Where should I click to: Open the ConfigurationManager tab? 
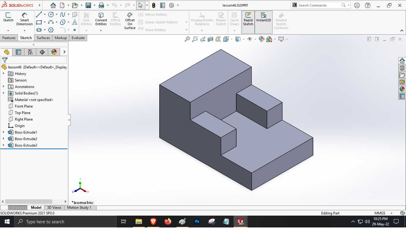[x=30, y=52]
